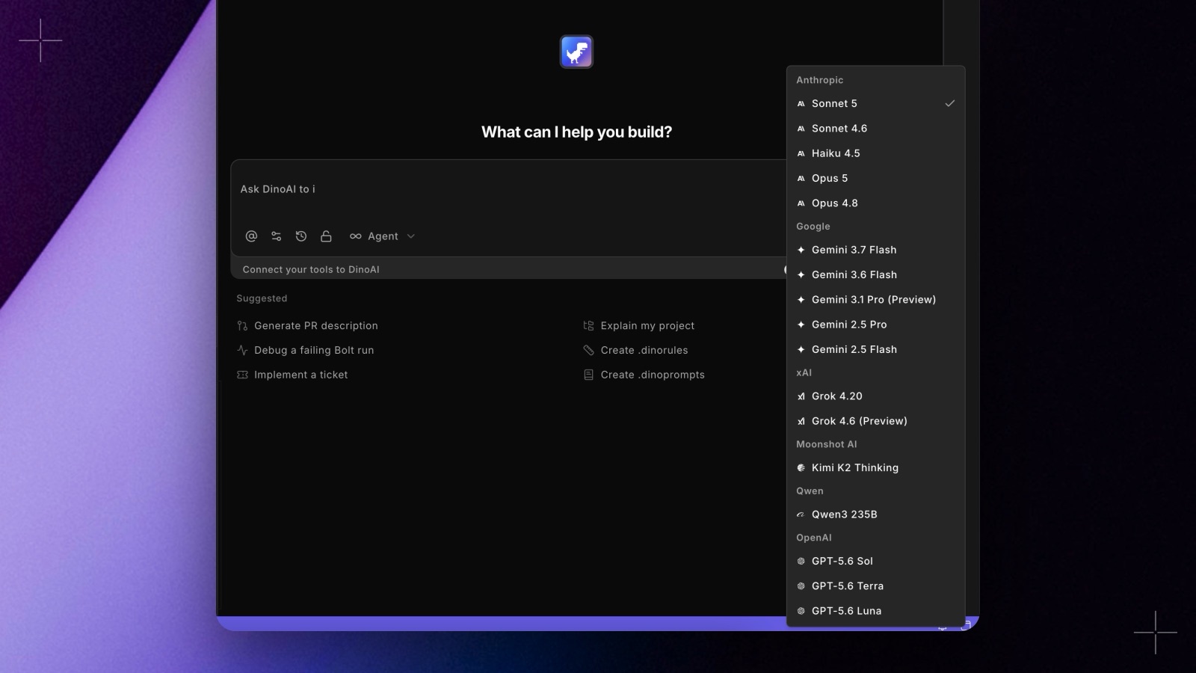Click the "Suggested" section label
The height and width of the screenshot is (673, 1196).
coord(262,298)
